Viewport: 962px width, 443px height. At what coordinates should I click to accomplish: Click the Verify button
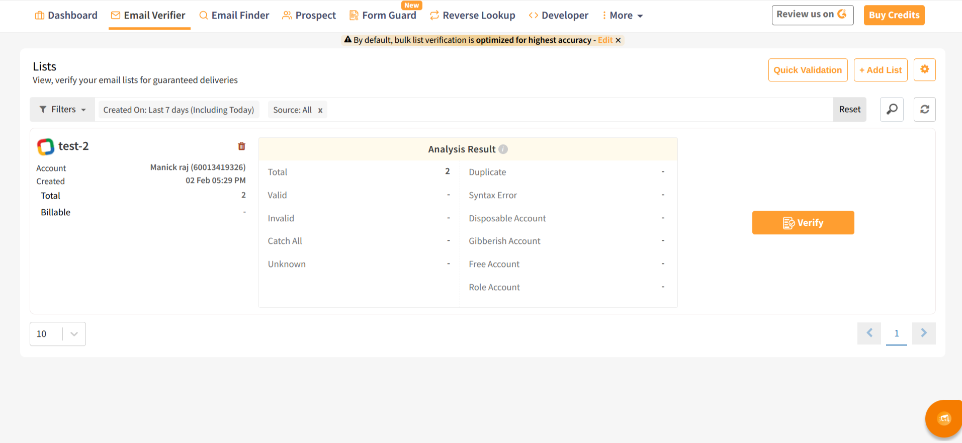[803, 223]
